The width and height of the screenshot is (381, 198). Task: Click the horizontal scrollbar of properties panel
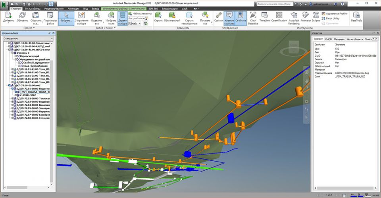click(346, 188)
